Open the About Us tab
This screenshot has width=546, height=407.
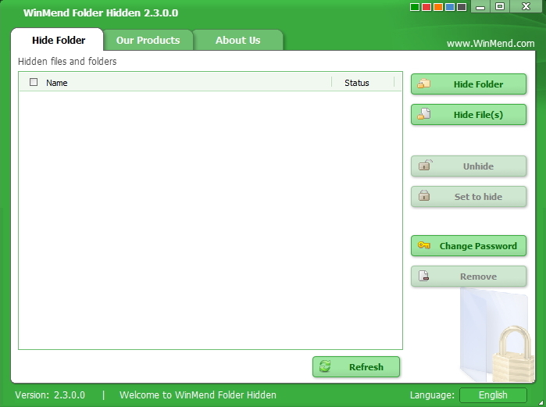237,40
